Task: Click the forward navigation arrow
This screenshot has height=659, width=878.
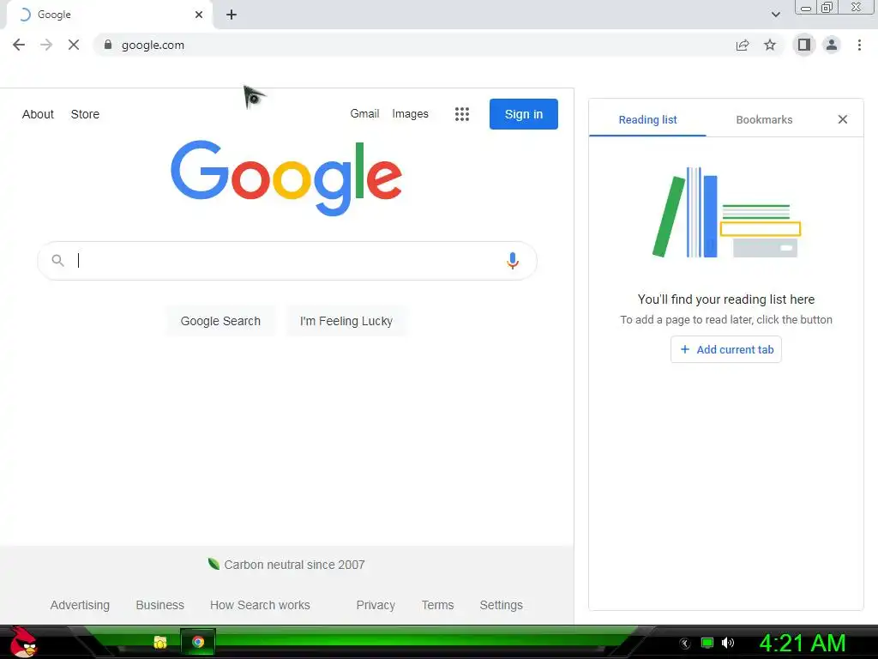Action: tap(46, 45)
